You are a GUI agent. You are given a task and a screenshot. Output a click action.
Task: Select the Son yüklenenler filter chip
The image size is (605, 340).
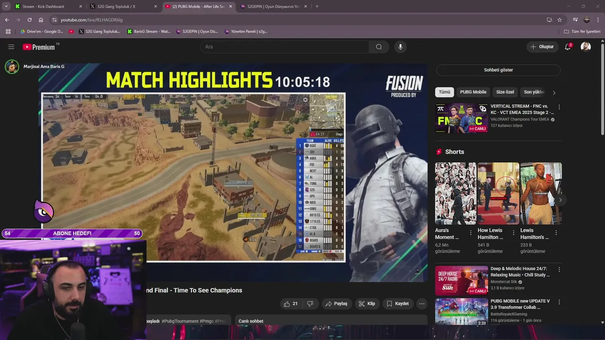(534, 92)
